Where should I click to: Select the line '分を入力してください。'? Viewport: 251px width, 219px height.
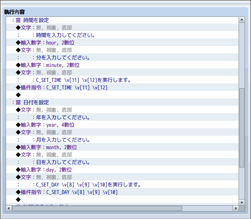122,58
